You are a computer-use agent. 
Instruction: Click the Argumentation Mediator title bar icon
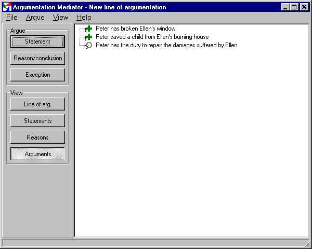click(7, 7)
